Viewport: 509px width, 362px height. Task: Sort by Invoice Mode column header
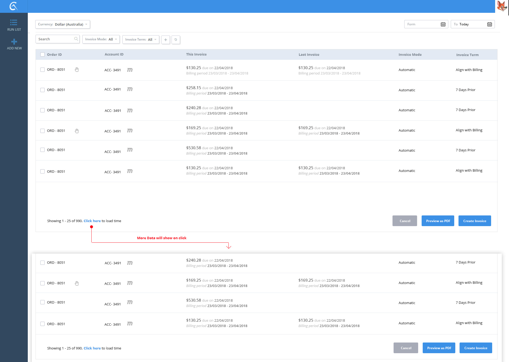(x=410, y=55)
